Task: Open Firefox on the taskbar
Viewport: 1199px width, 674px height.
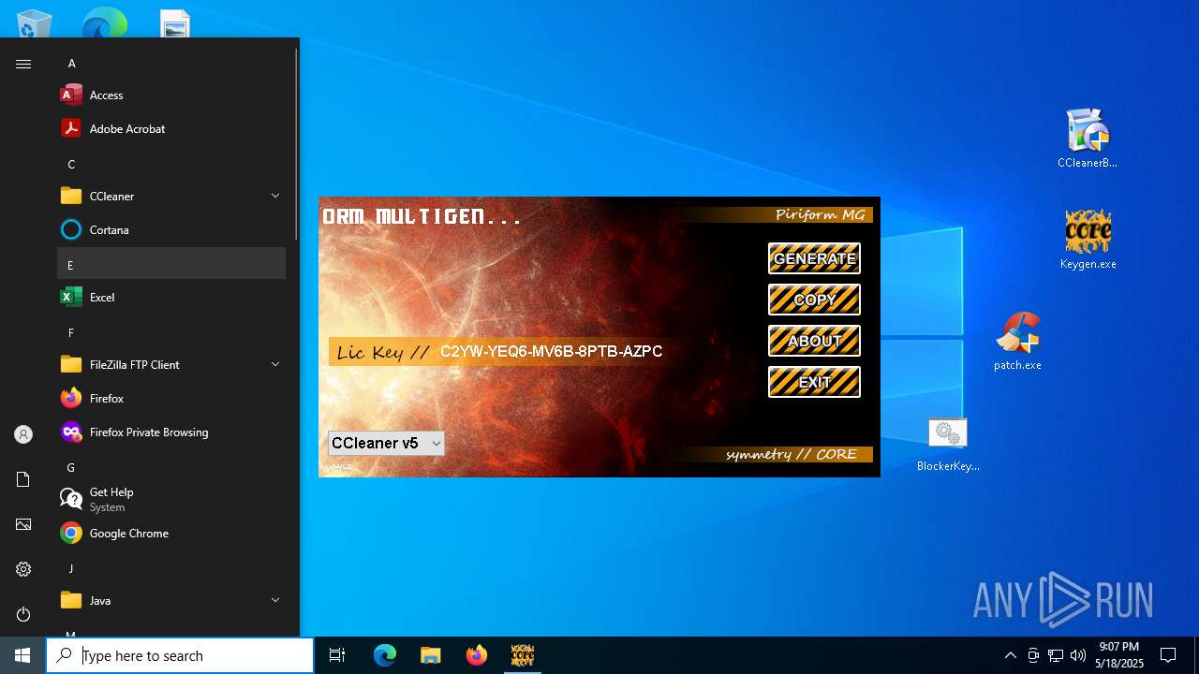Action: click(477, 655)
